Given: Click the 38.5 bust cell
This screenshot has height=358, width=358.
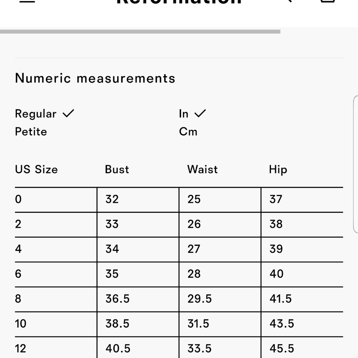Looking at the screenshot, I should click(117, 324).
